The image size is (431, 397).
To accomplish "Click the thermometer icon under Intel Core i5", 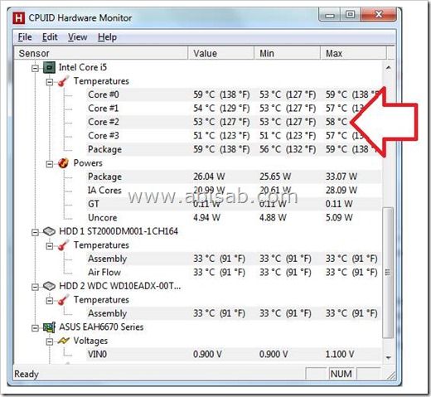I will [63, 81].
